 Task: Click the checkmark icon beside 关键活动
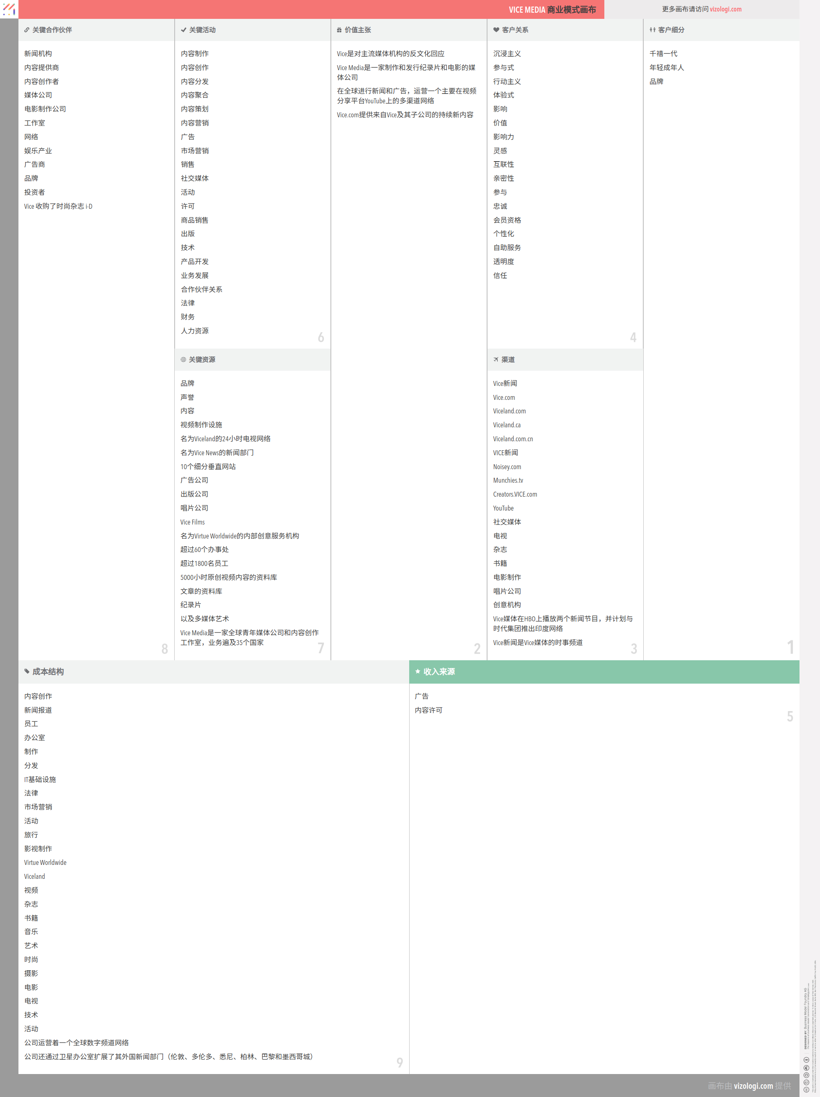(183, 30)
